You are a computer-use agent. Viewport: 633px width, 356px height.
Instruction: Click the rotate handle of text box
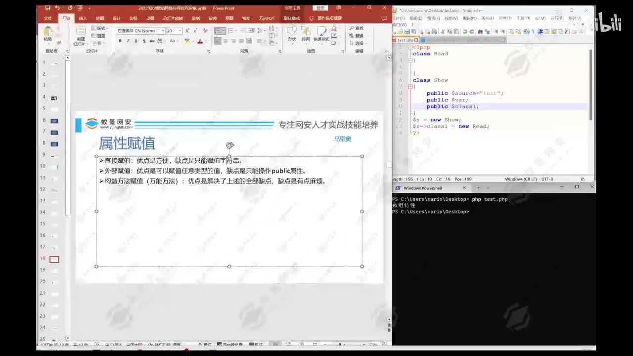tap(229, 145)
